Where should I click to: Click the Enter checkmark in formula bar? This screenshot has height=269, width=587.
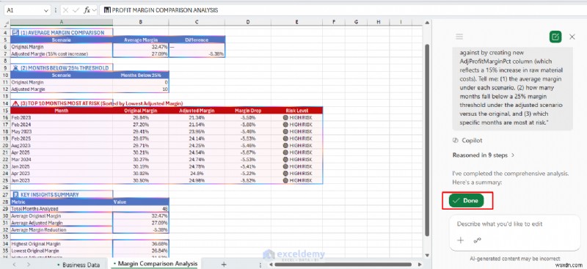pos(76,10)
